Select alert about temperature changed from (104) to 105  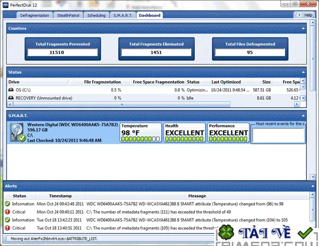click(x=187, y=220)
